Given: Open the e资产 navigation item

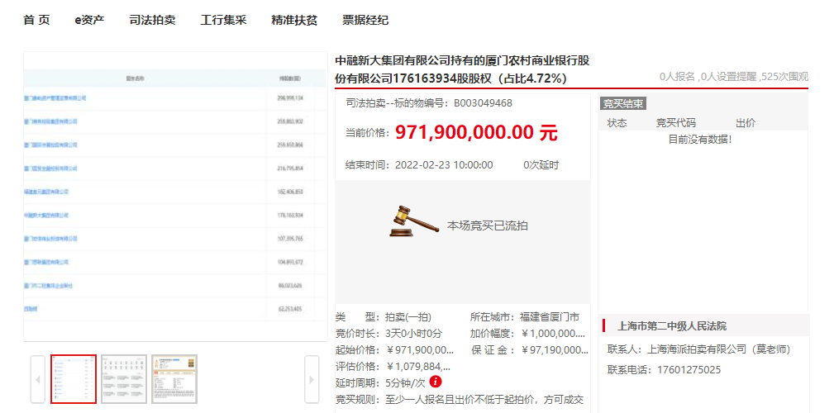Looking at the screenshot, I should (89, 20).
